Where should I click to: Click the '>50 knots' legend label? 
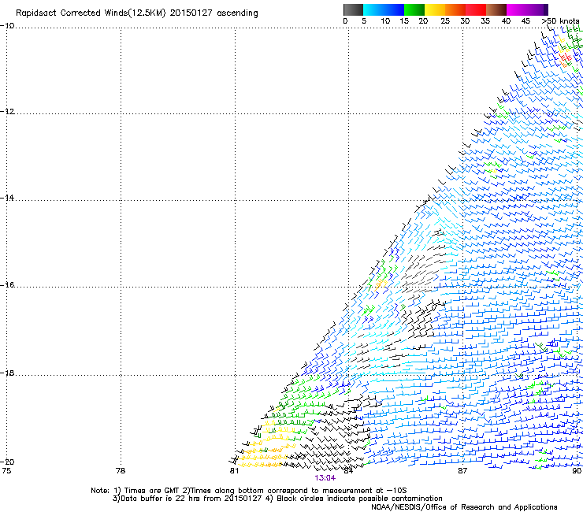click(x=560, y=21)
